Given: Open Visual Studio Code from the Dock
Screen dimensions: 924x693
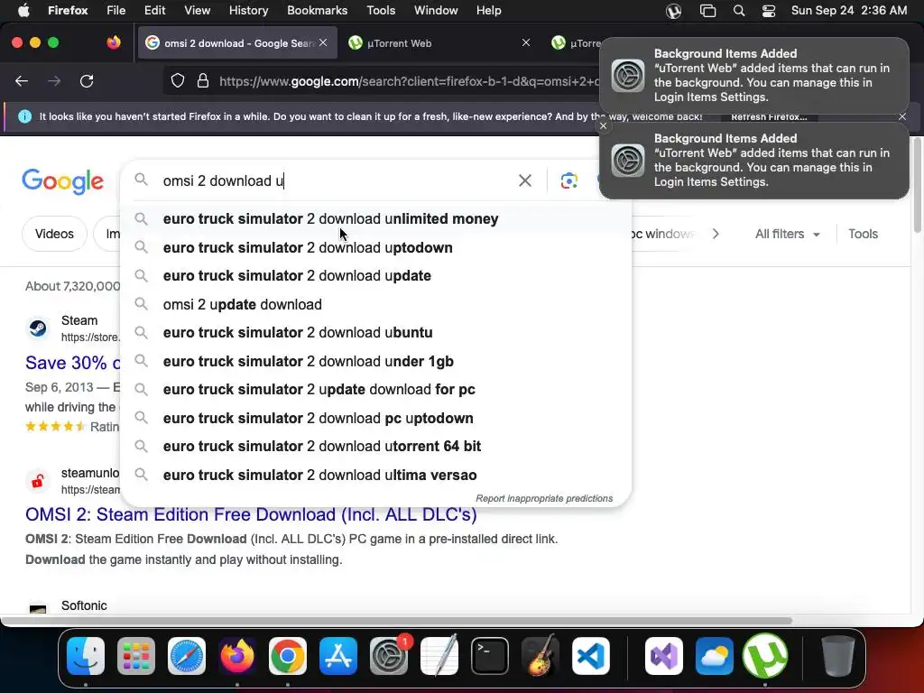Looking at the screenshot, I should click(590, 656).
